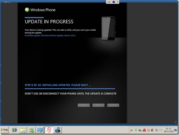Screen dimensions: 179x135
Task: Click the phone device image
Action: point(108,28)
